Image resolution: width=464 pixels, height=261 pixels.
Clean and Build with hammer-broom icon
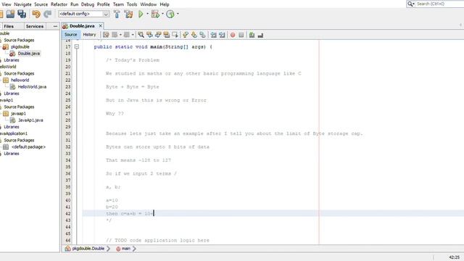[128, 14]
